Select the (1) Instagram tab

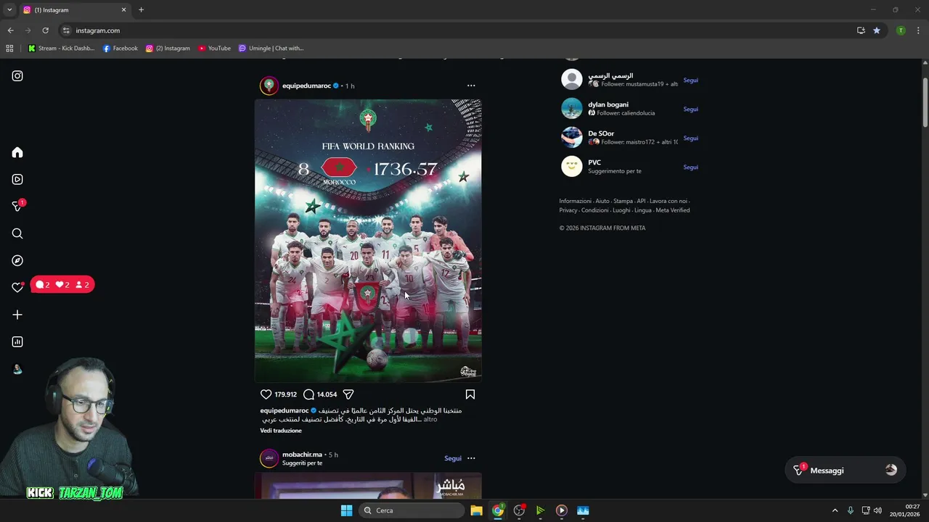point(74,9)
